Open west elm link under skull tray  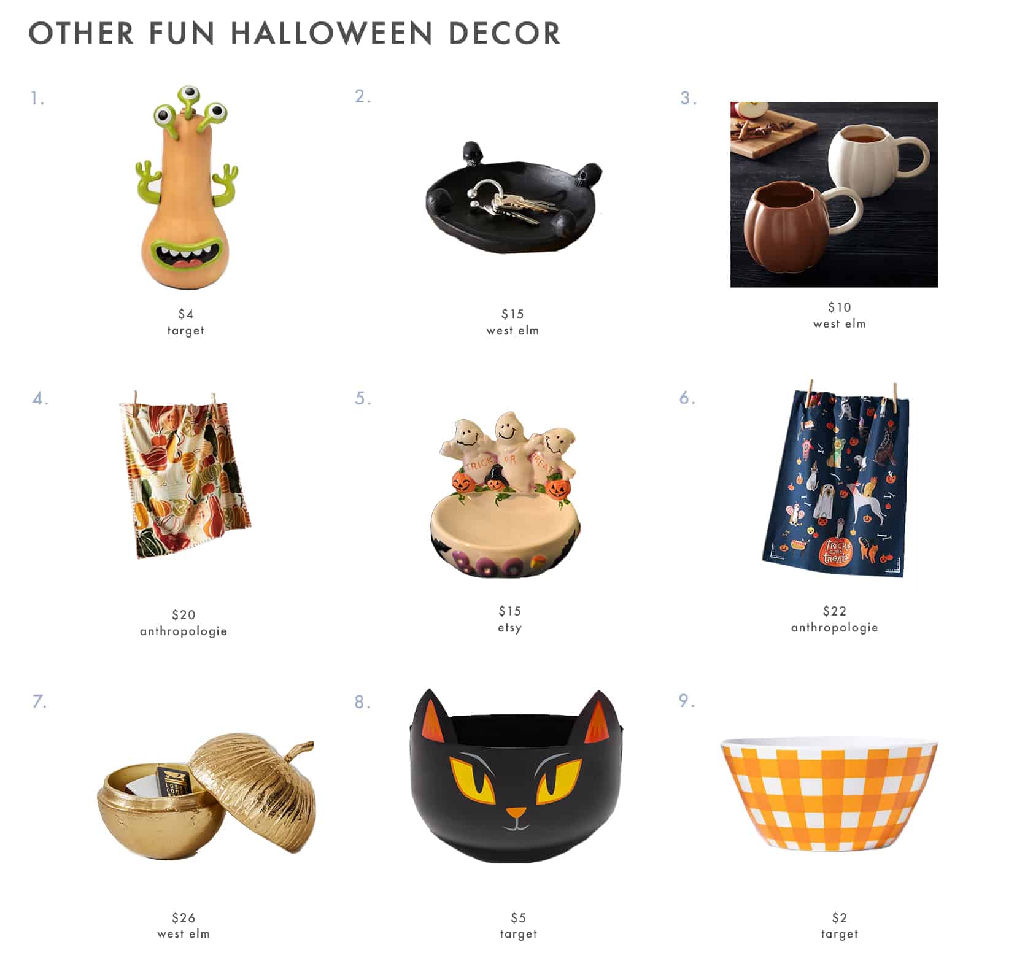(512, 331)
